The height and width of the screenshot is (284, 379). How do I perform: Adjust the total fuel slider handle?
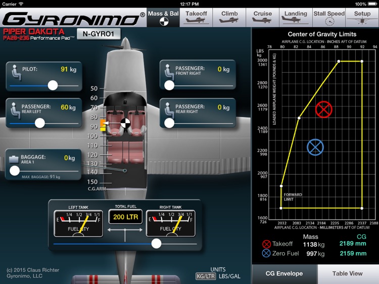[156, 244]
